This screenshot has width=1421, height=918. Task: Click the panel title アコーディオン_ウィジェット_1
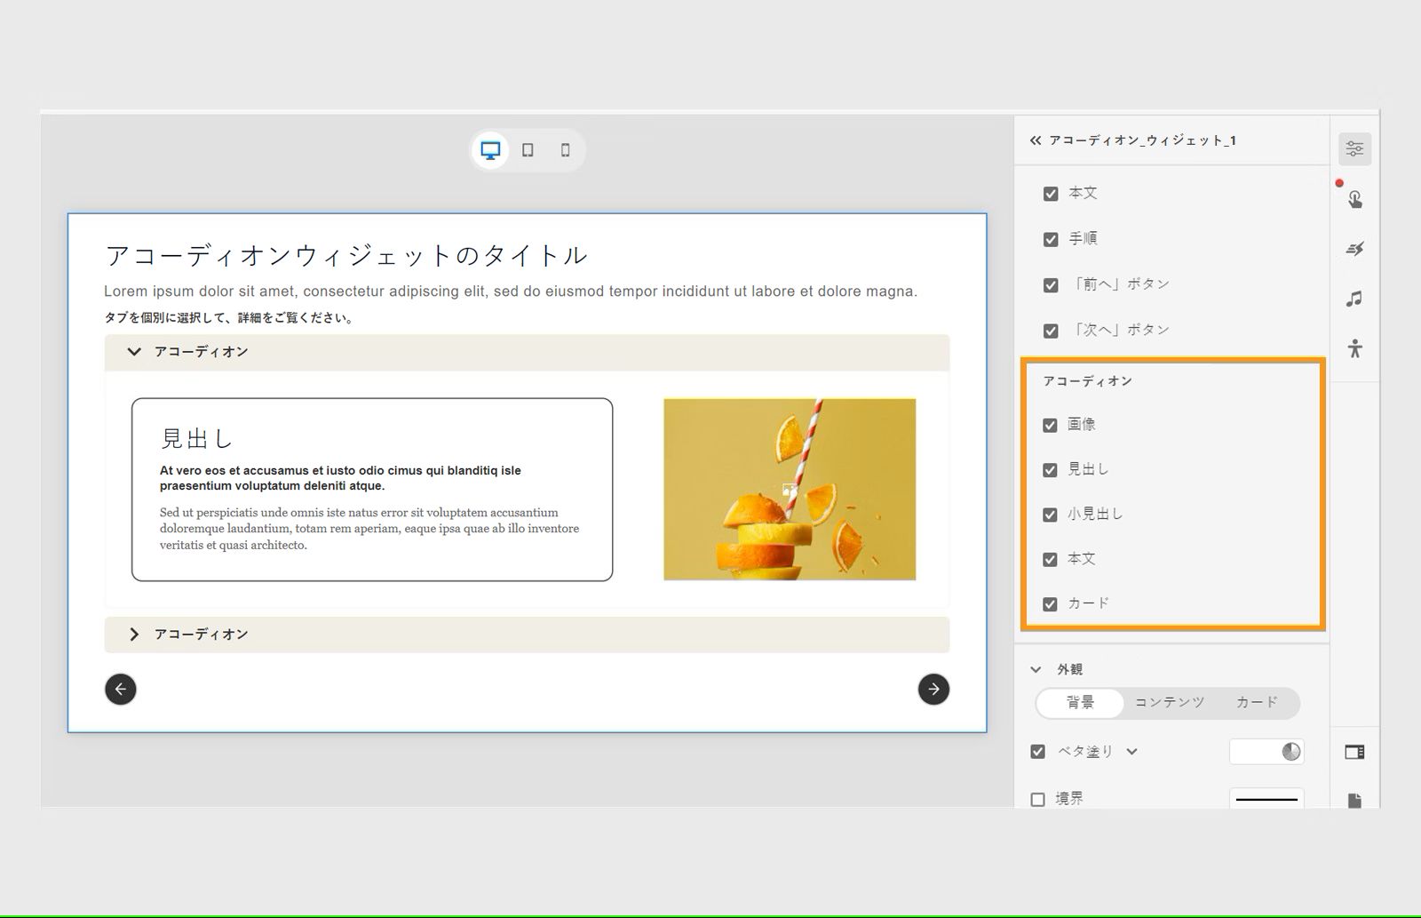click(x=1143, y=140)
